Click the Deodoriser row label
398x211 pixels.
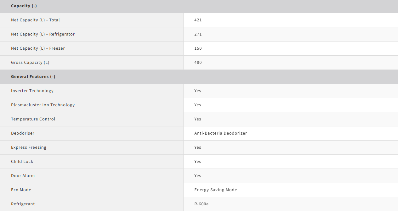click(23, 133)
